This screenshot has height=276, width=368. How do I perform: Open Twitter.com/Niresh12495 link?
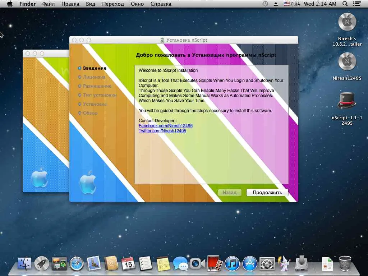click(162, 131)
